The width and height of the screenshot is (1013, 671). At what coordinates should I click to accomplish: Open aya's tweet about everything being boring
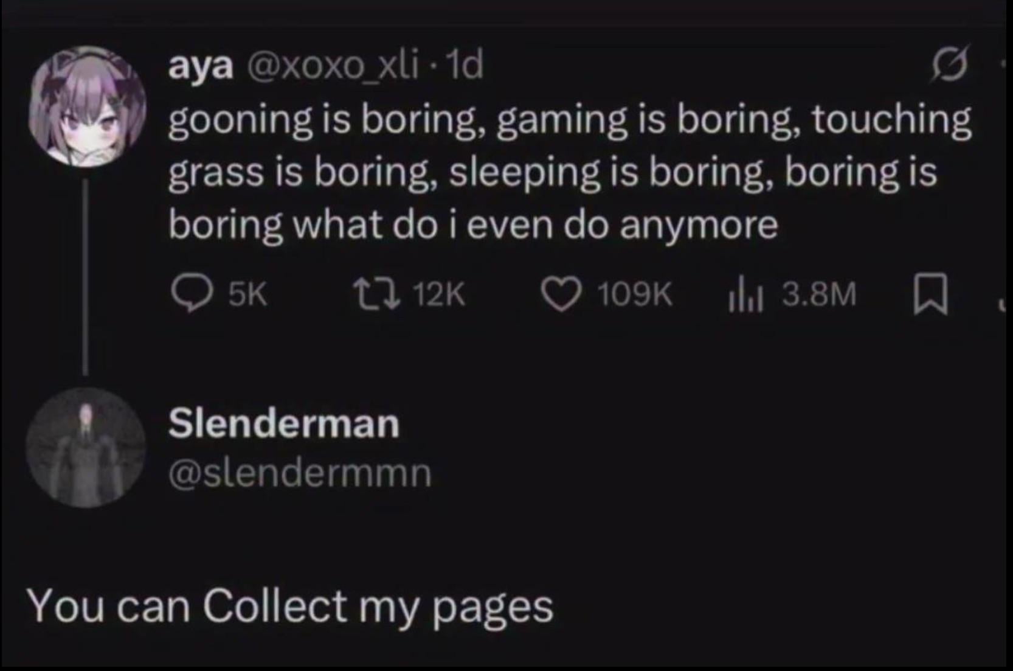pyautogui.click(x=547, y=172)
